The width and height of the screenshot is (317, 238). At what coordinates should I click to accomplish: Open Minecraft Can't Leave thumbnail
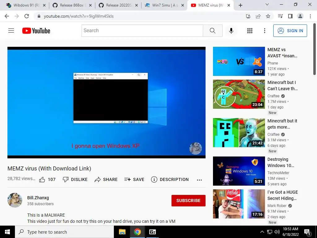[239, 94]
